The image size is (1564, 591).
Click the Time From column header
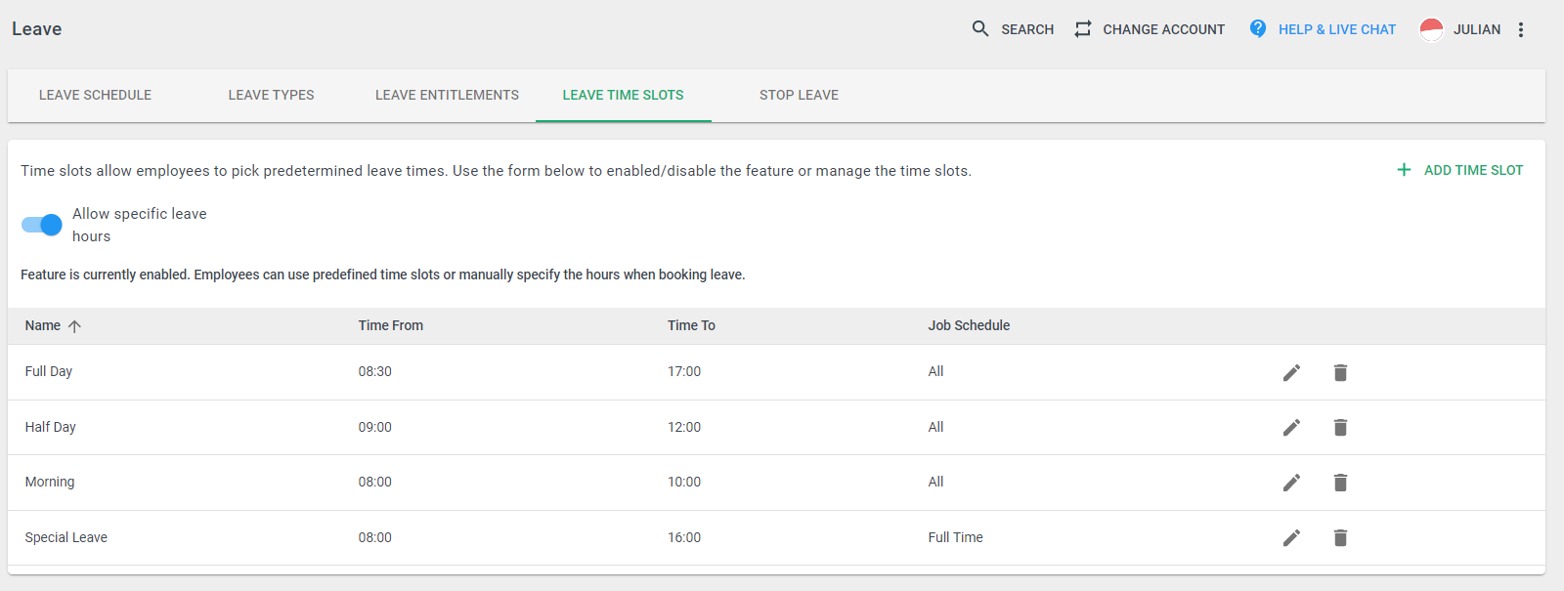(390, 325)
